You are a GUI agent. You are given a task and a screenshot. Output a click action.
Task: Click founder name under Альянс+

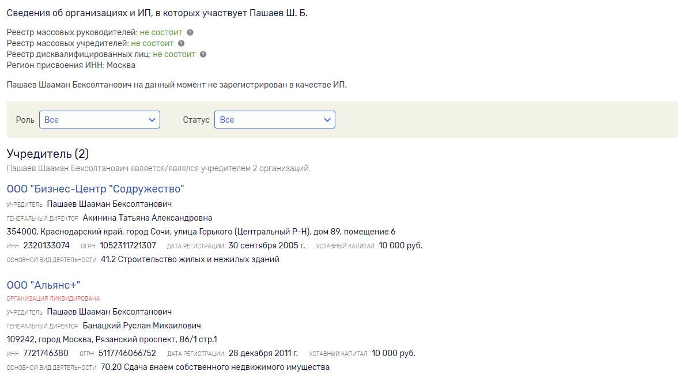click(x=109, y=311)
